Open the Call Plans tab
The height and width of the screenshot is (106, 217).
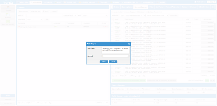point(159,7)
